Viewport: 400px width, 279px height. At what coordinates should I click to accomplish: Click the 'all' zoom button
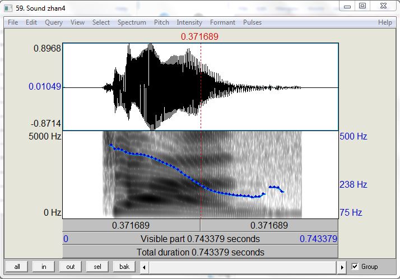(17, 267)
